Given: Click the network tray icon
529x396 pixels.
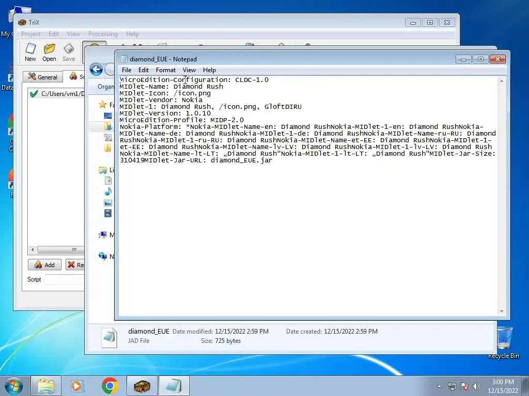Looking at the screenshot, I should pyautogui.click(x=452, y=386).
